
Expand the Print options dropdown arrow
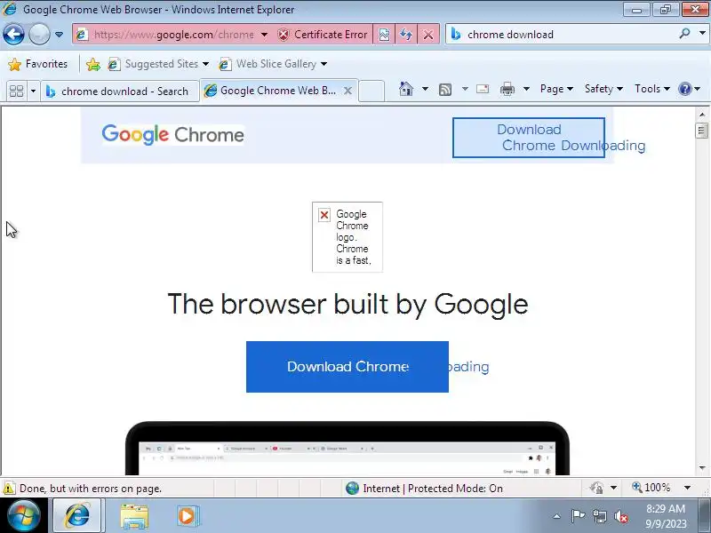526,89
